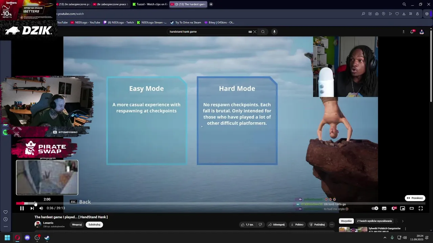Open Opera extensions cube icon
433x243 pixels.
click(427, 14)
